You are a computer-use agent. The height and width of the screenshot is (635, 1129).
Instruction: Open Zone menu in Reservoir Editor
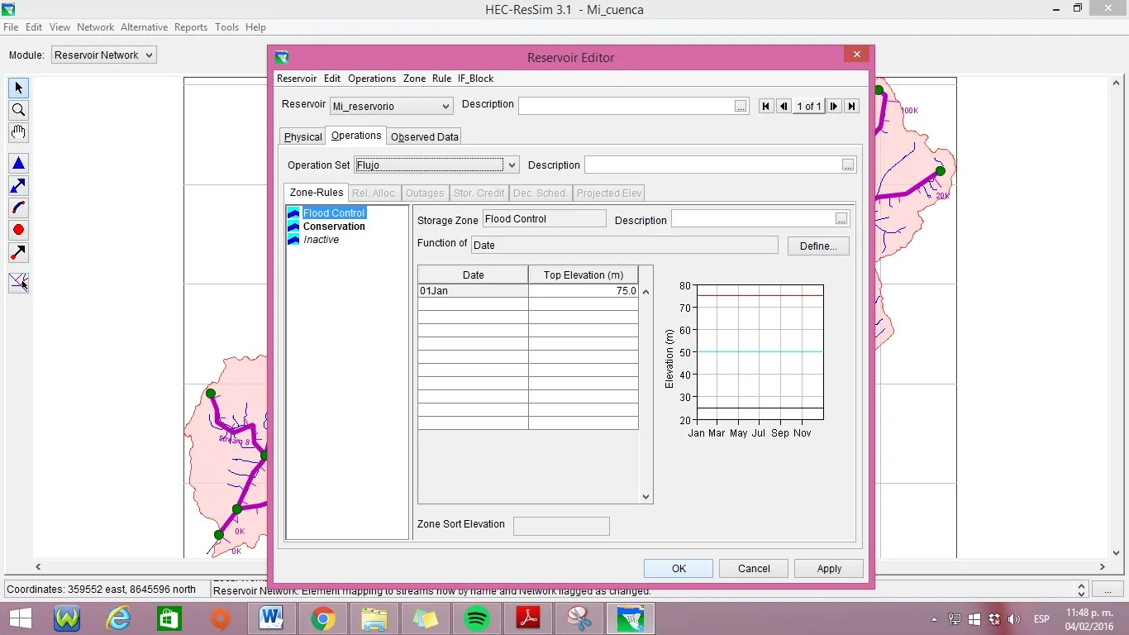(414, 79)
